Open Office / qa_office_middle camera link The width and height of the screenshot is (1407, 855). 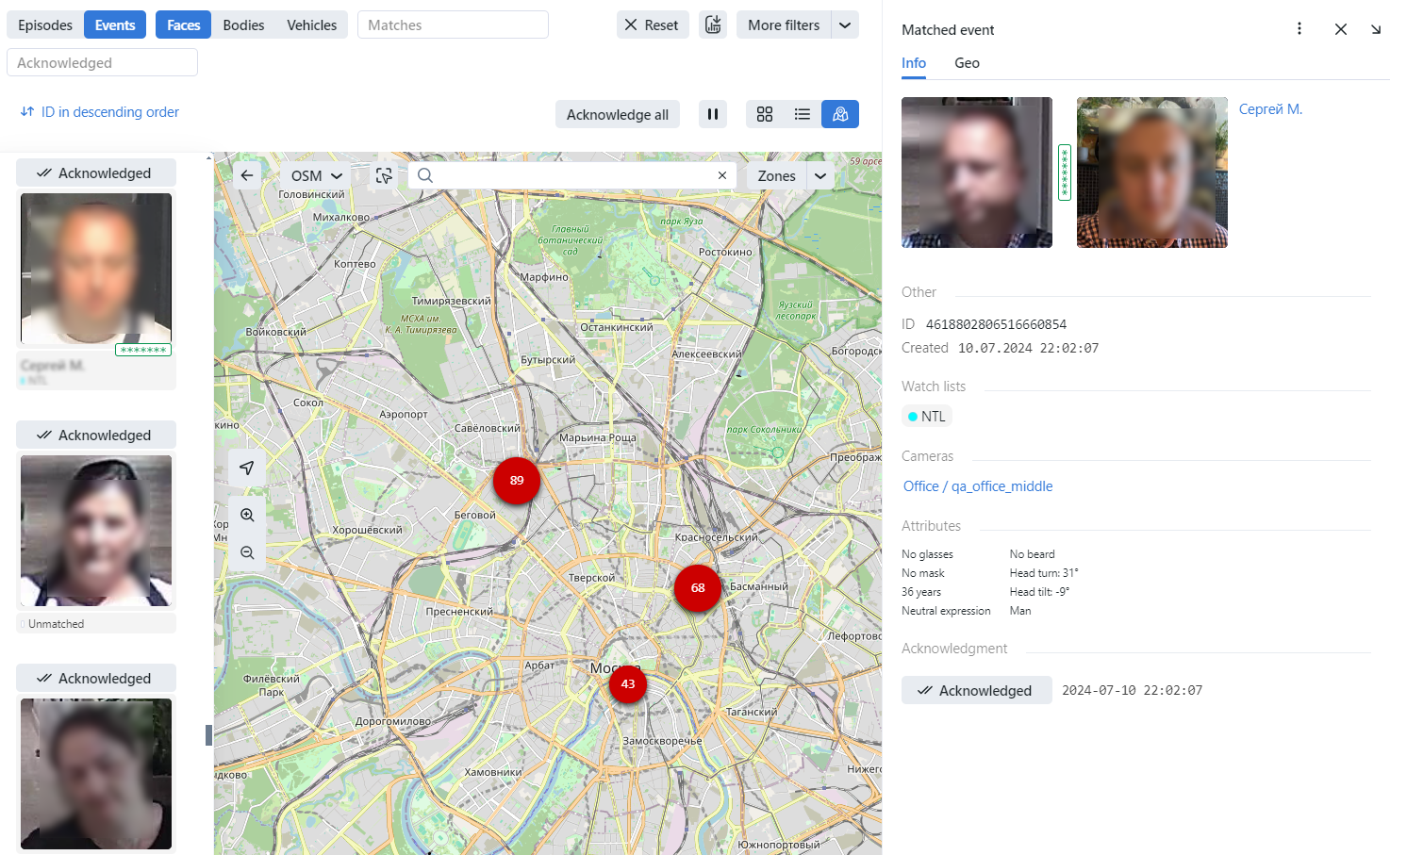point(978,486)
